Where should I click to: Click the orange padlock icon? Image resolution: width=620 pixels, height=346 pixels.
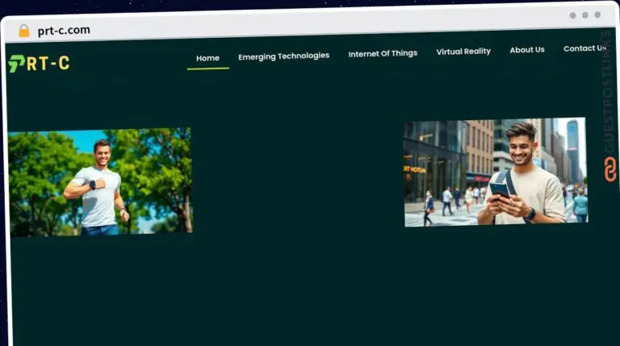pyautogui.click(x=24, y=31)
